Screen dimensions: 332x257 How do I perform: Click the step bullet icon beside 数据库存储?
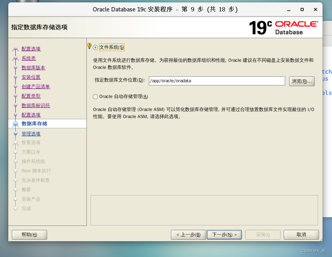pyautogui.click(x=15, y=124)
